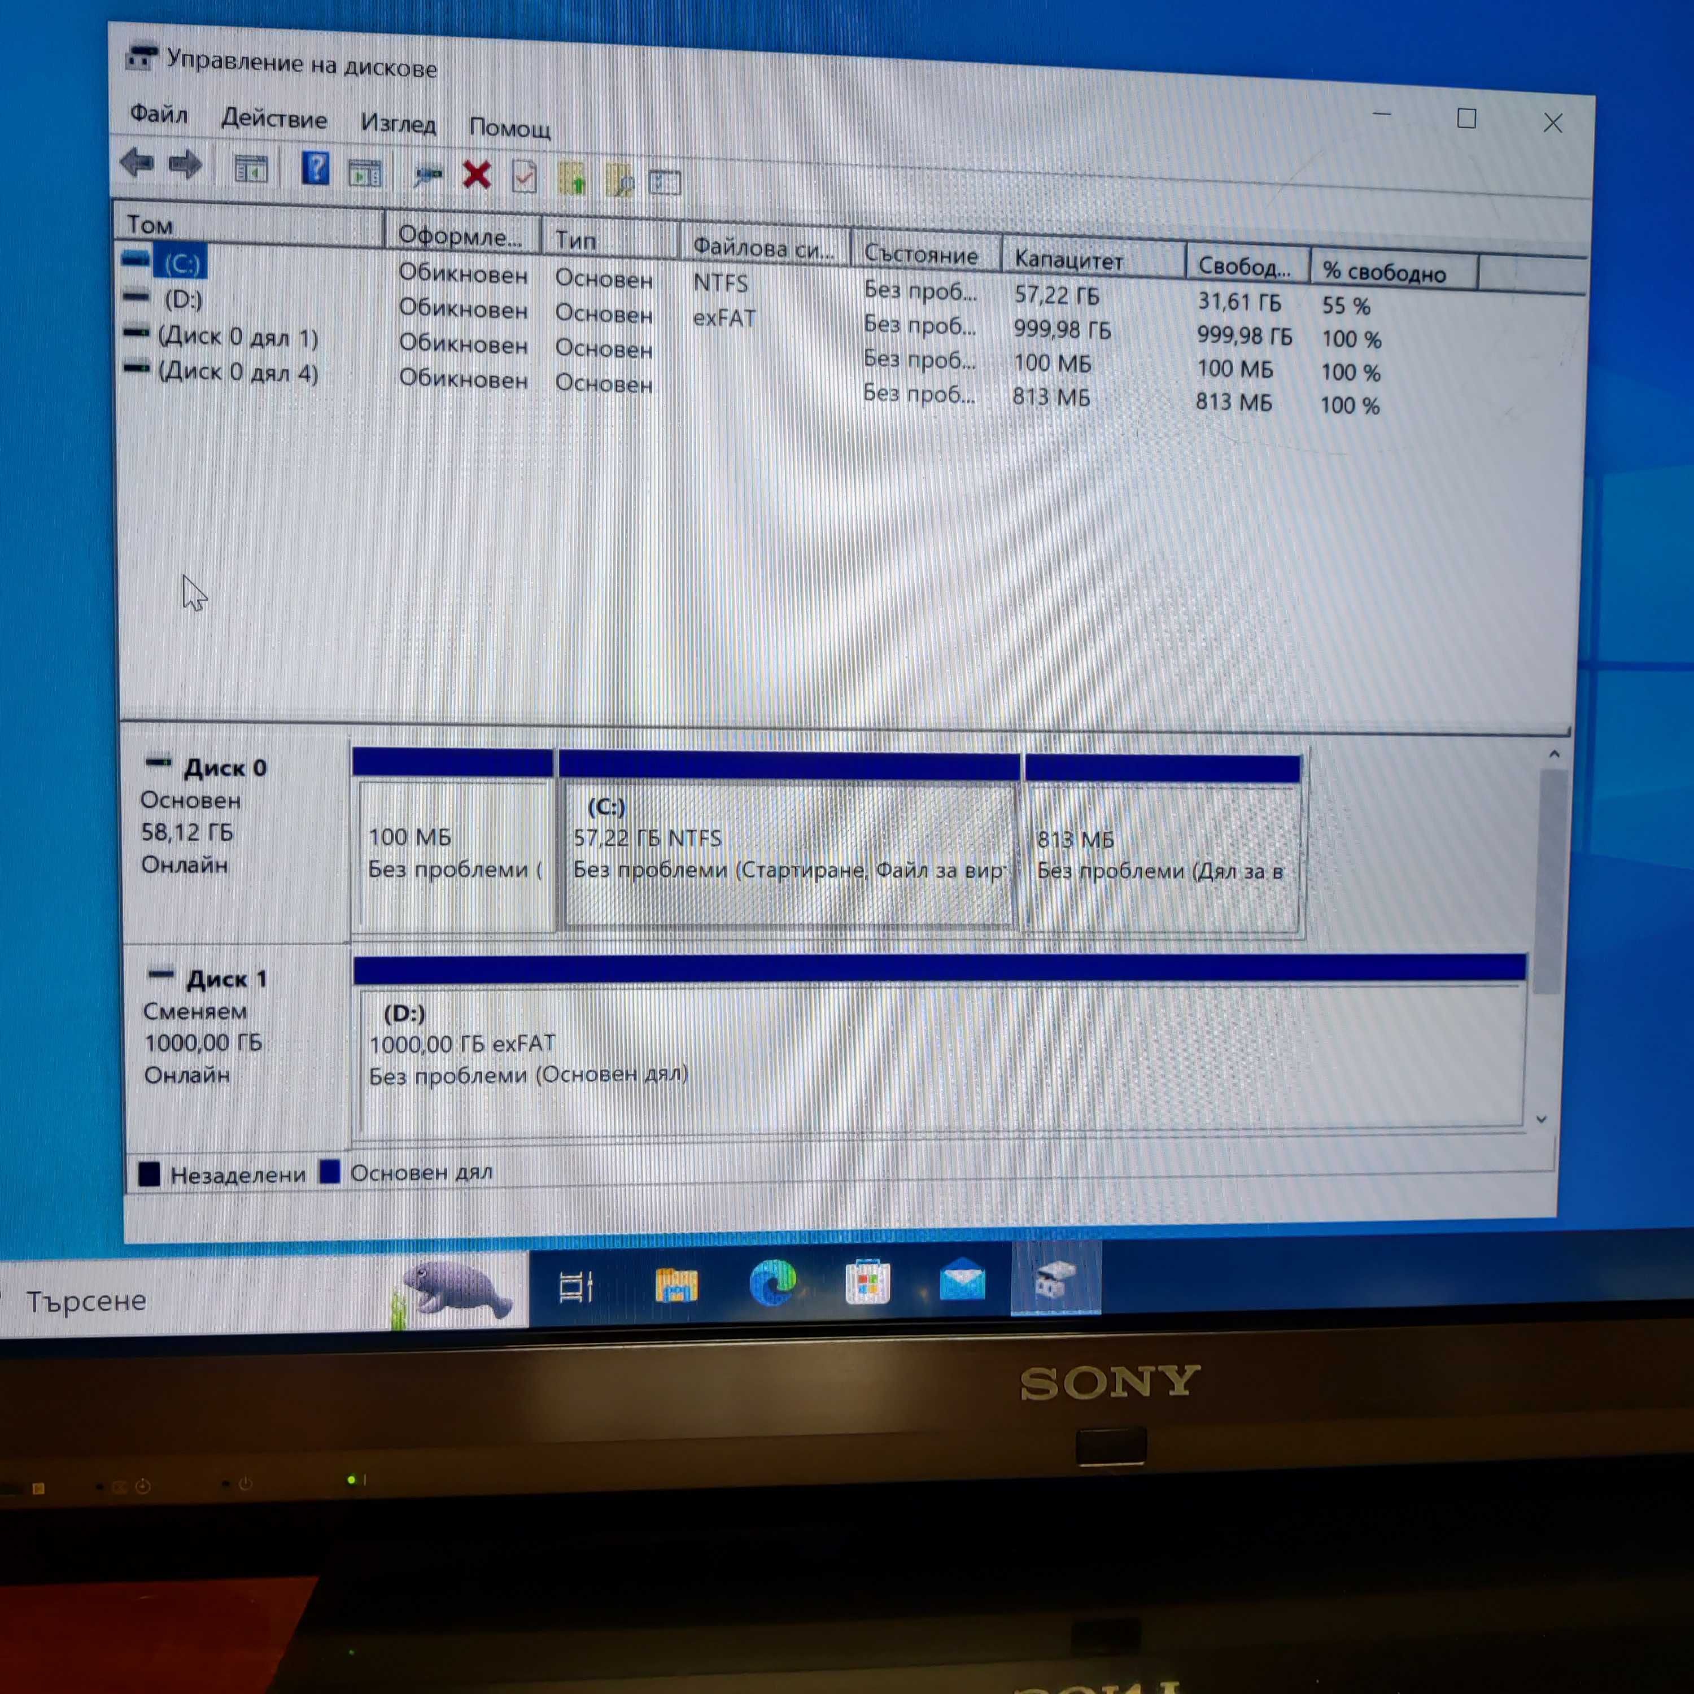This screenshot has width=1694, height=1694.
Task: Click the scroll down arrow in disk pane
Action: 1542,1120
